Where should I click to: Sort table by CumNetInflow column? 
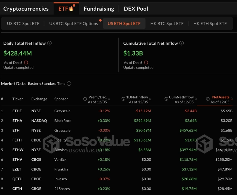196,99
